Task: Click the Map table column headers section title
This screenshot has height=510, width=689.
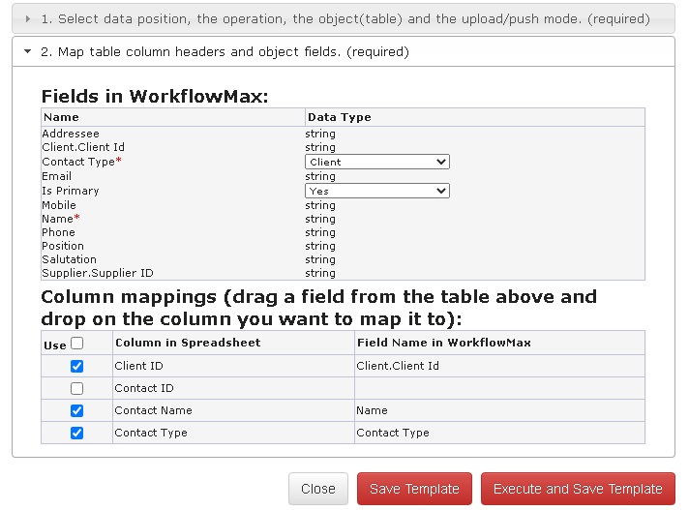Action: (225, 51)
